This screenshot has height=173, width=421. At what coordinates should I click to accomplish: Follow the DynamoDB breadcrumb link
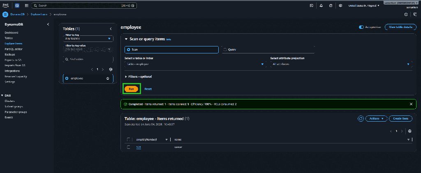(17, 14)
